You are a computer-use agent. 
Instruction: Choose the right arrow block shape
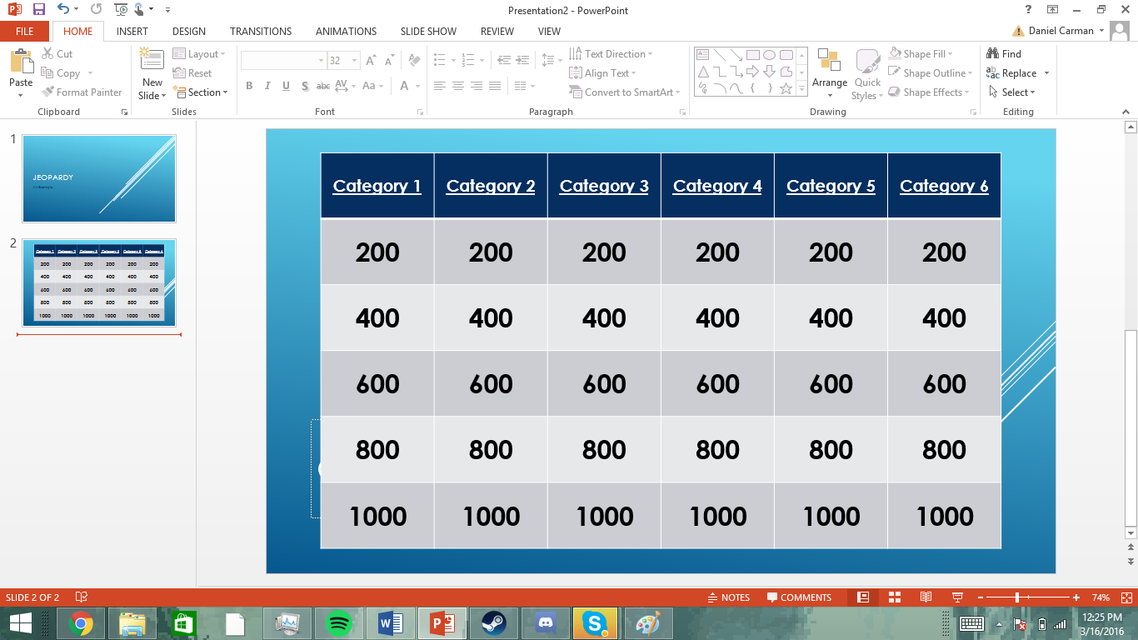753,72
